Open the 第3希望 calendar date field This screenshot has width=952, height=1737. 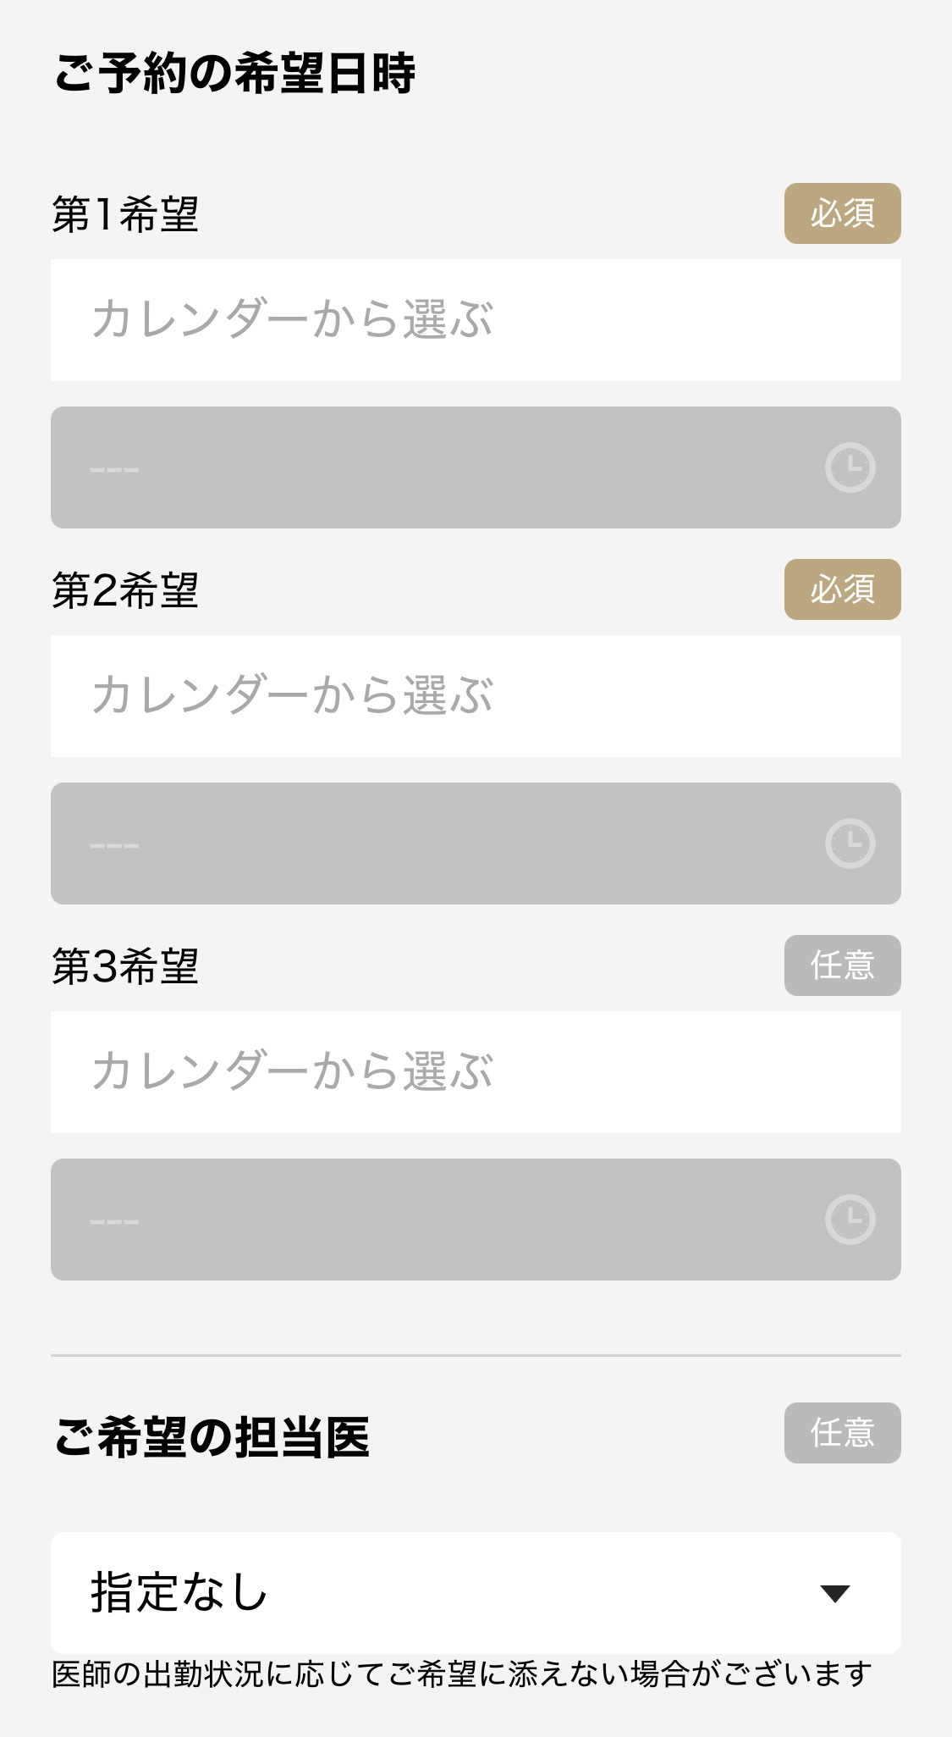pyautogui.click(x=476, y=1072)
